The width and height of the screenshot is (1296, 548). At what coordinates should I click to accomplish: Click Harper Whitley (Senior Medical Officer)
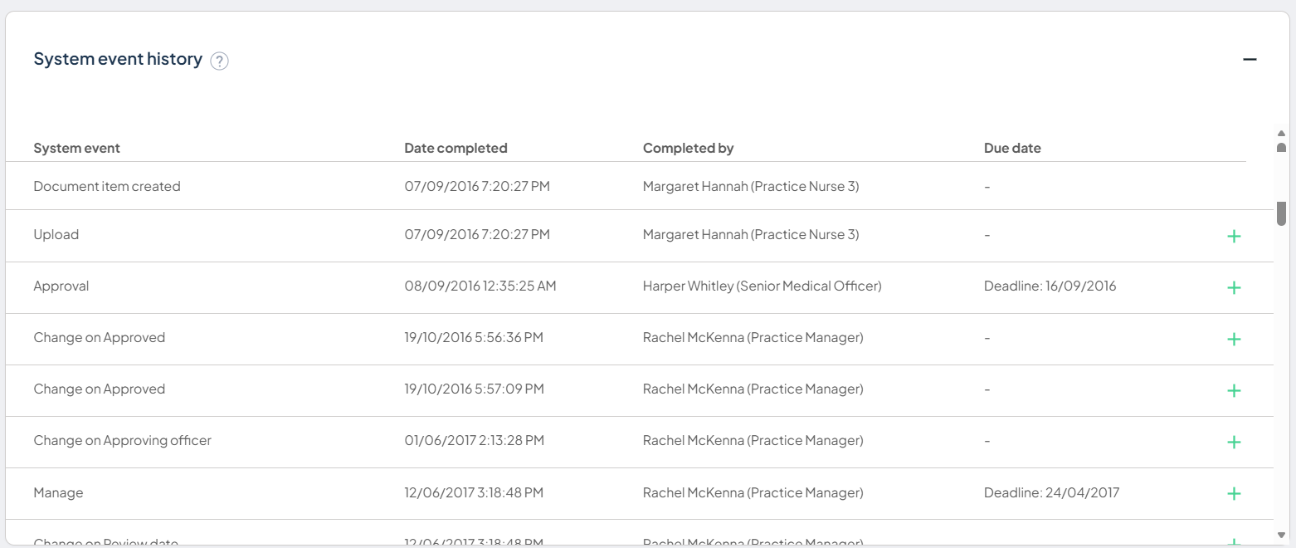click(x=762, y=286)
